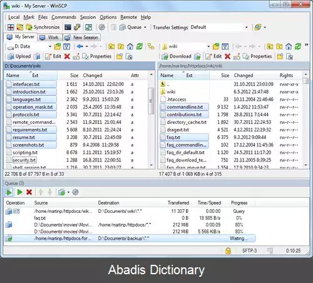Refresh the local panel
313x283 pixels.
pyautogui.click(x=140, y=46)
